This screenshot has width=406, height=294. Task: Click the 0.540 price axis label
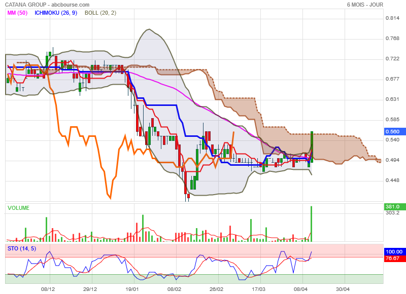coord(392,140)
